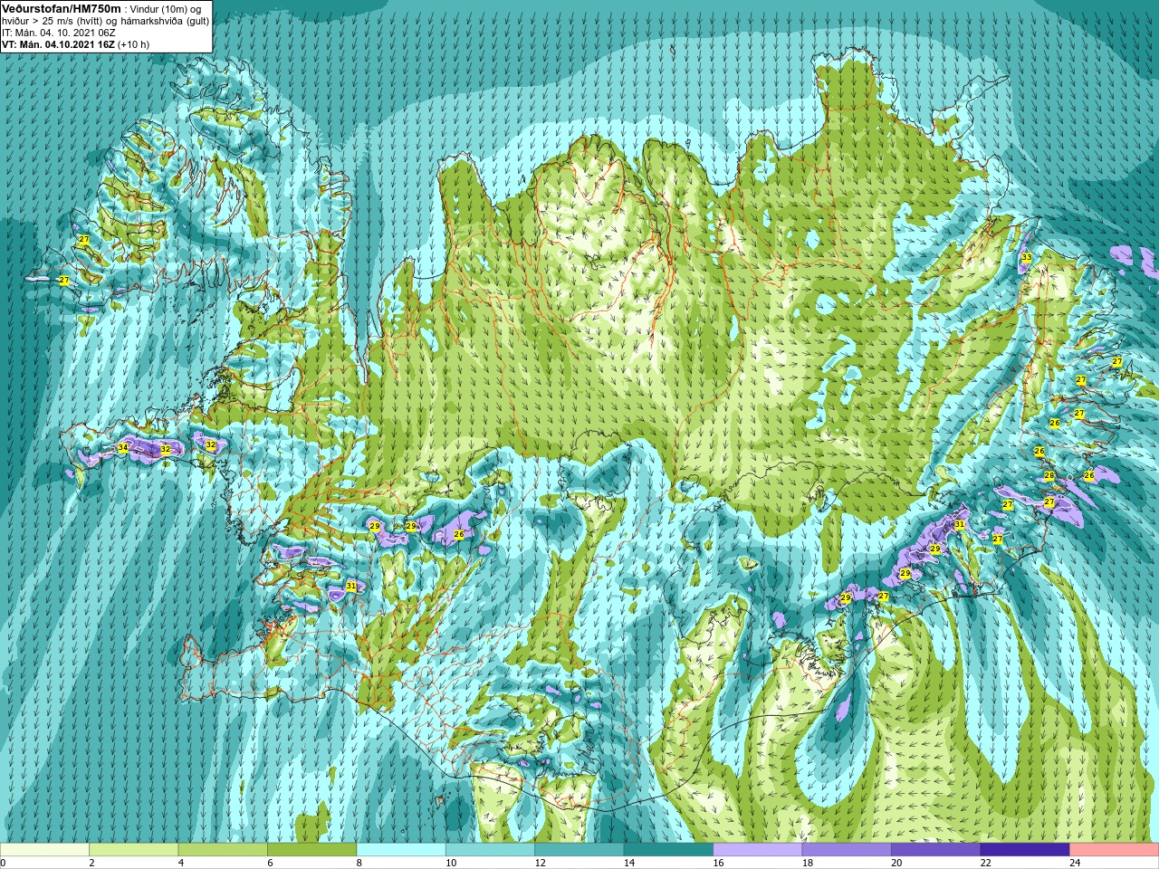Click the legend scale label 6

click(x=270, y=863)
